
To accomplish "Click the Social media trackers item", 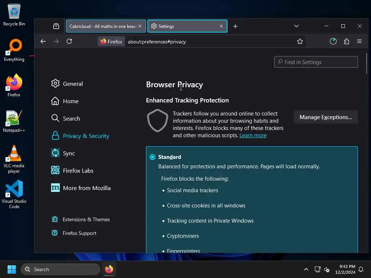I will (192, 190).
